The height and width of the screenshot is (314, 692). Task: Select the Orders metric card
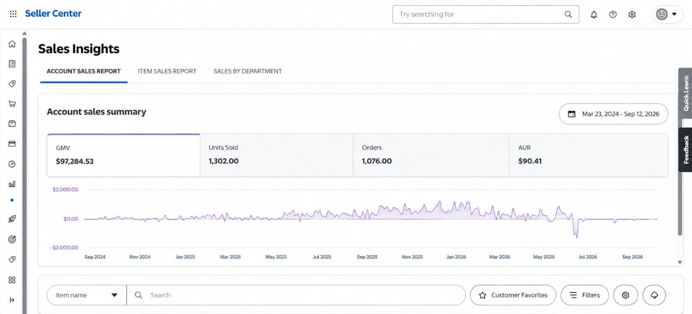click(x=431, y=155)
